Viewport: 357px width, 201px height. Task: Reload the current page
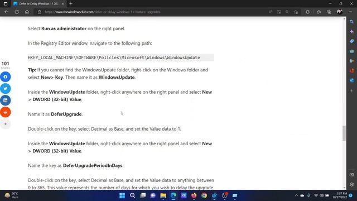[17, 12]
